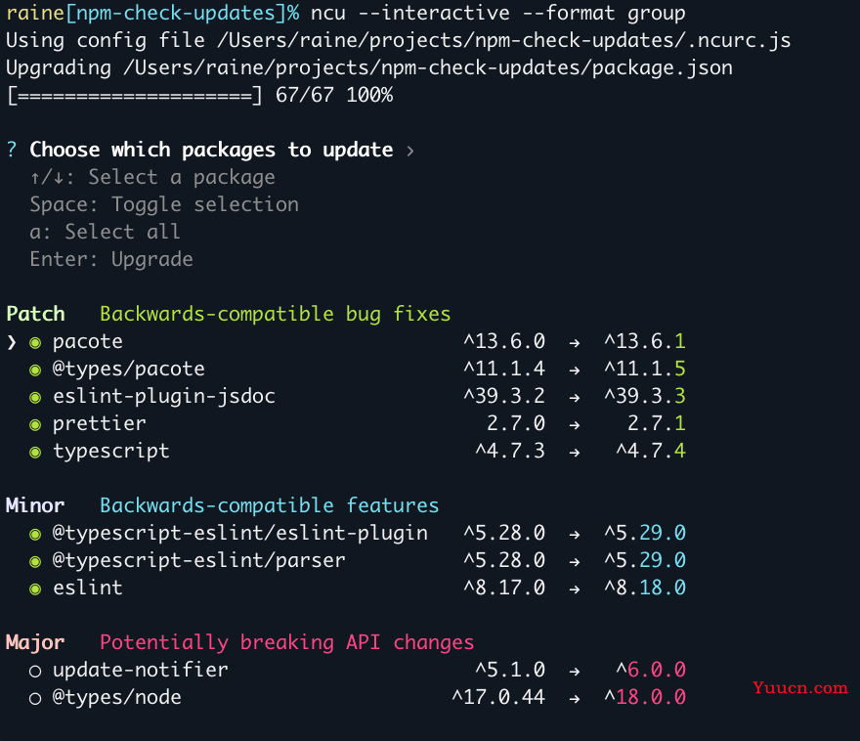Click the pink ^18.0.0 target version
Screen dimensions: 860x741
point(646,698)
